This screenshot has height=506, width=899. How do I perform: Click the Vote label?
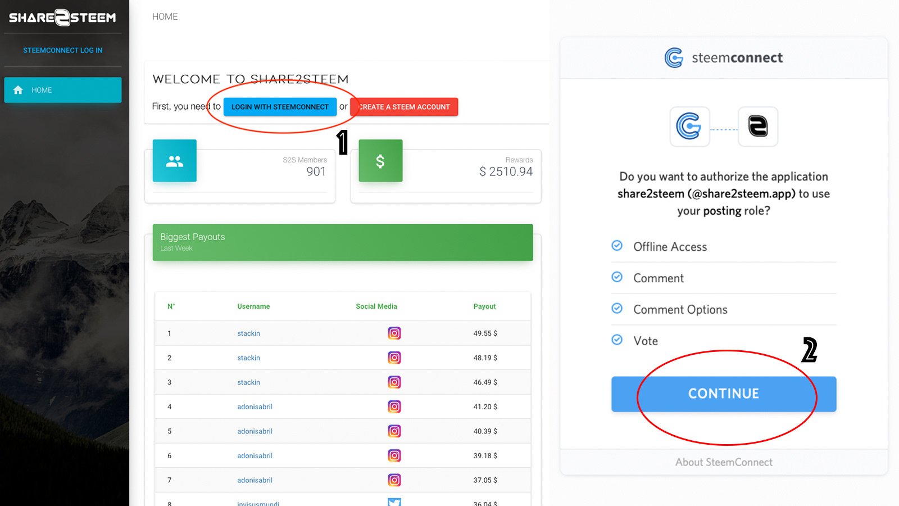[x=646, y=341]
